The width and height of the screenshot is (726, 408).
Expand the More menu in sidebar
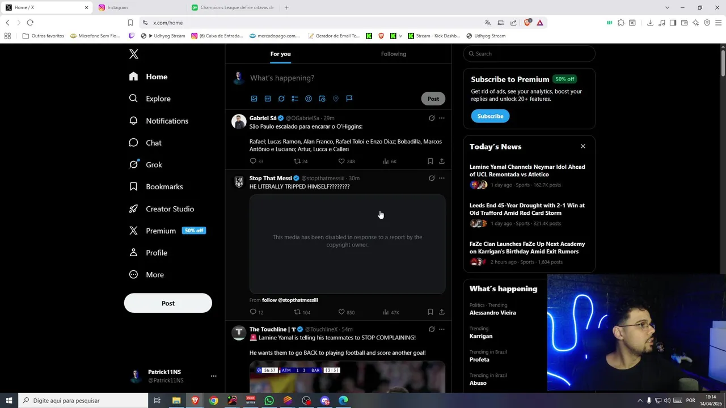[x=146, y=274]
